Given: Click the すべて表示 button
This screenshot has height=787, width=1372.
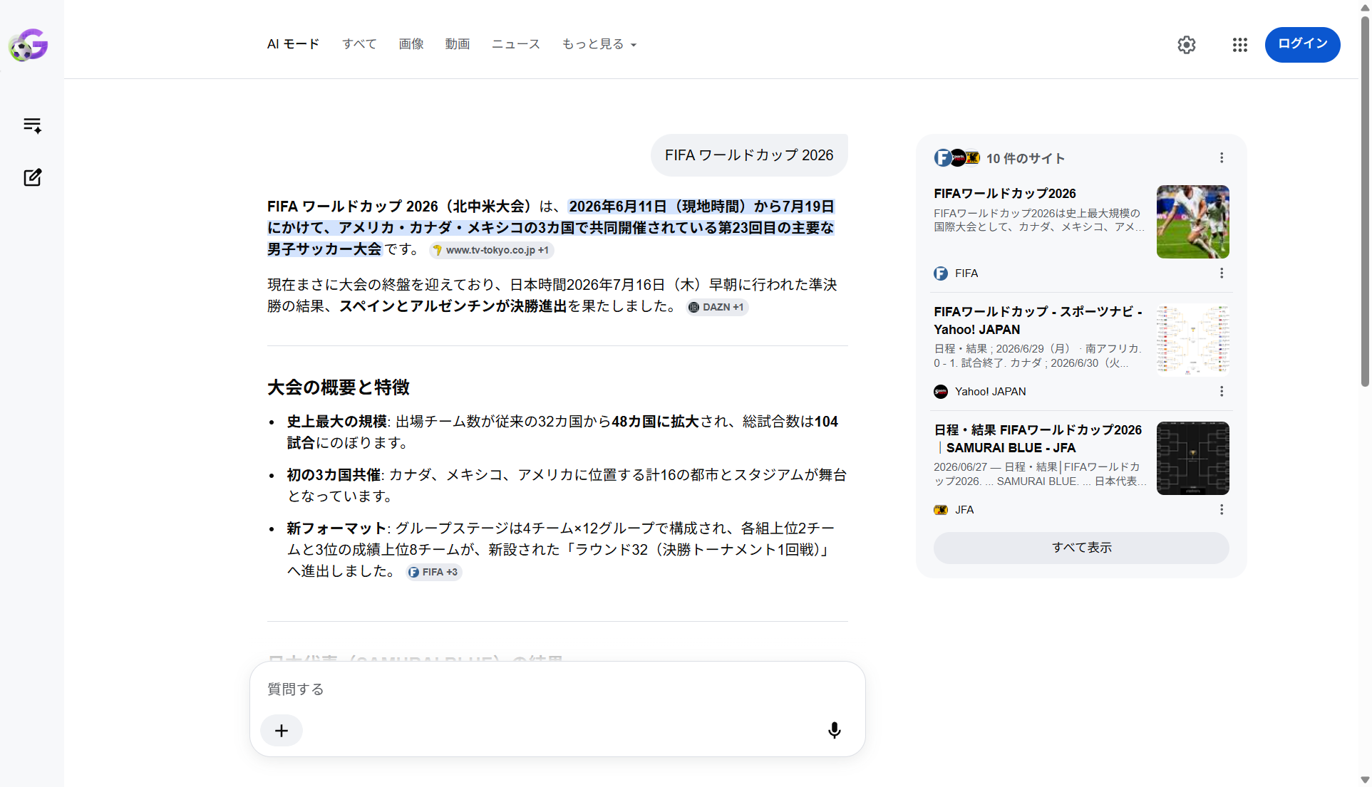Looking at the screenshot, I should (x=1081, y=548).
